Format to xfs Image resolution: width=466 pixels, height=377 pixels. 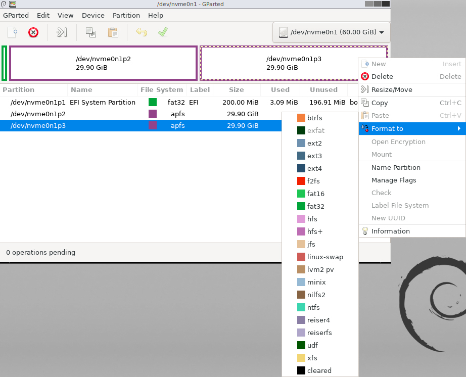320,358
